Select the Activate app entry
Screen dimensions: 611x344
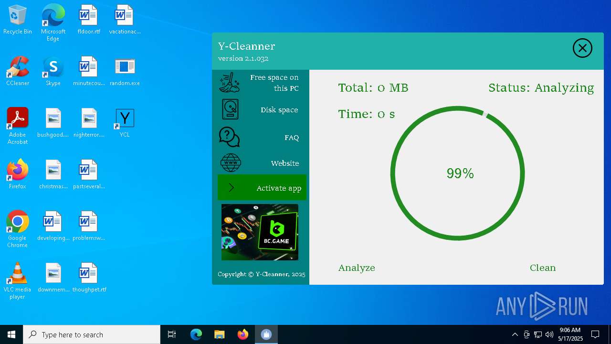coord(262,188)
